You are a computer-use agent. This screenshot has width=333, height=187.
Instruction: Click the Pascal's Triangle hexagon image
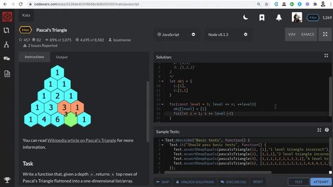click(57, 96)
